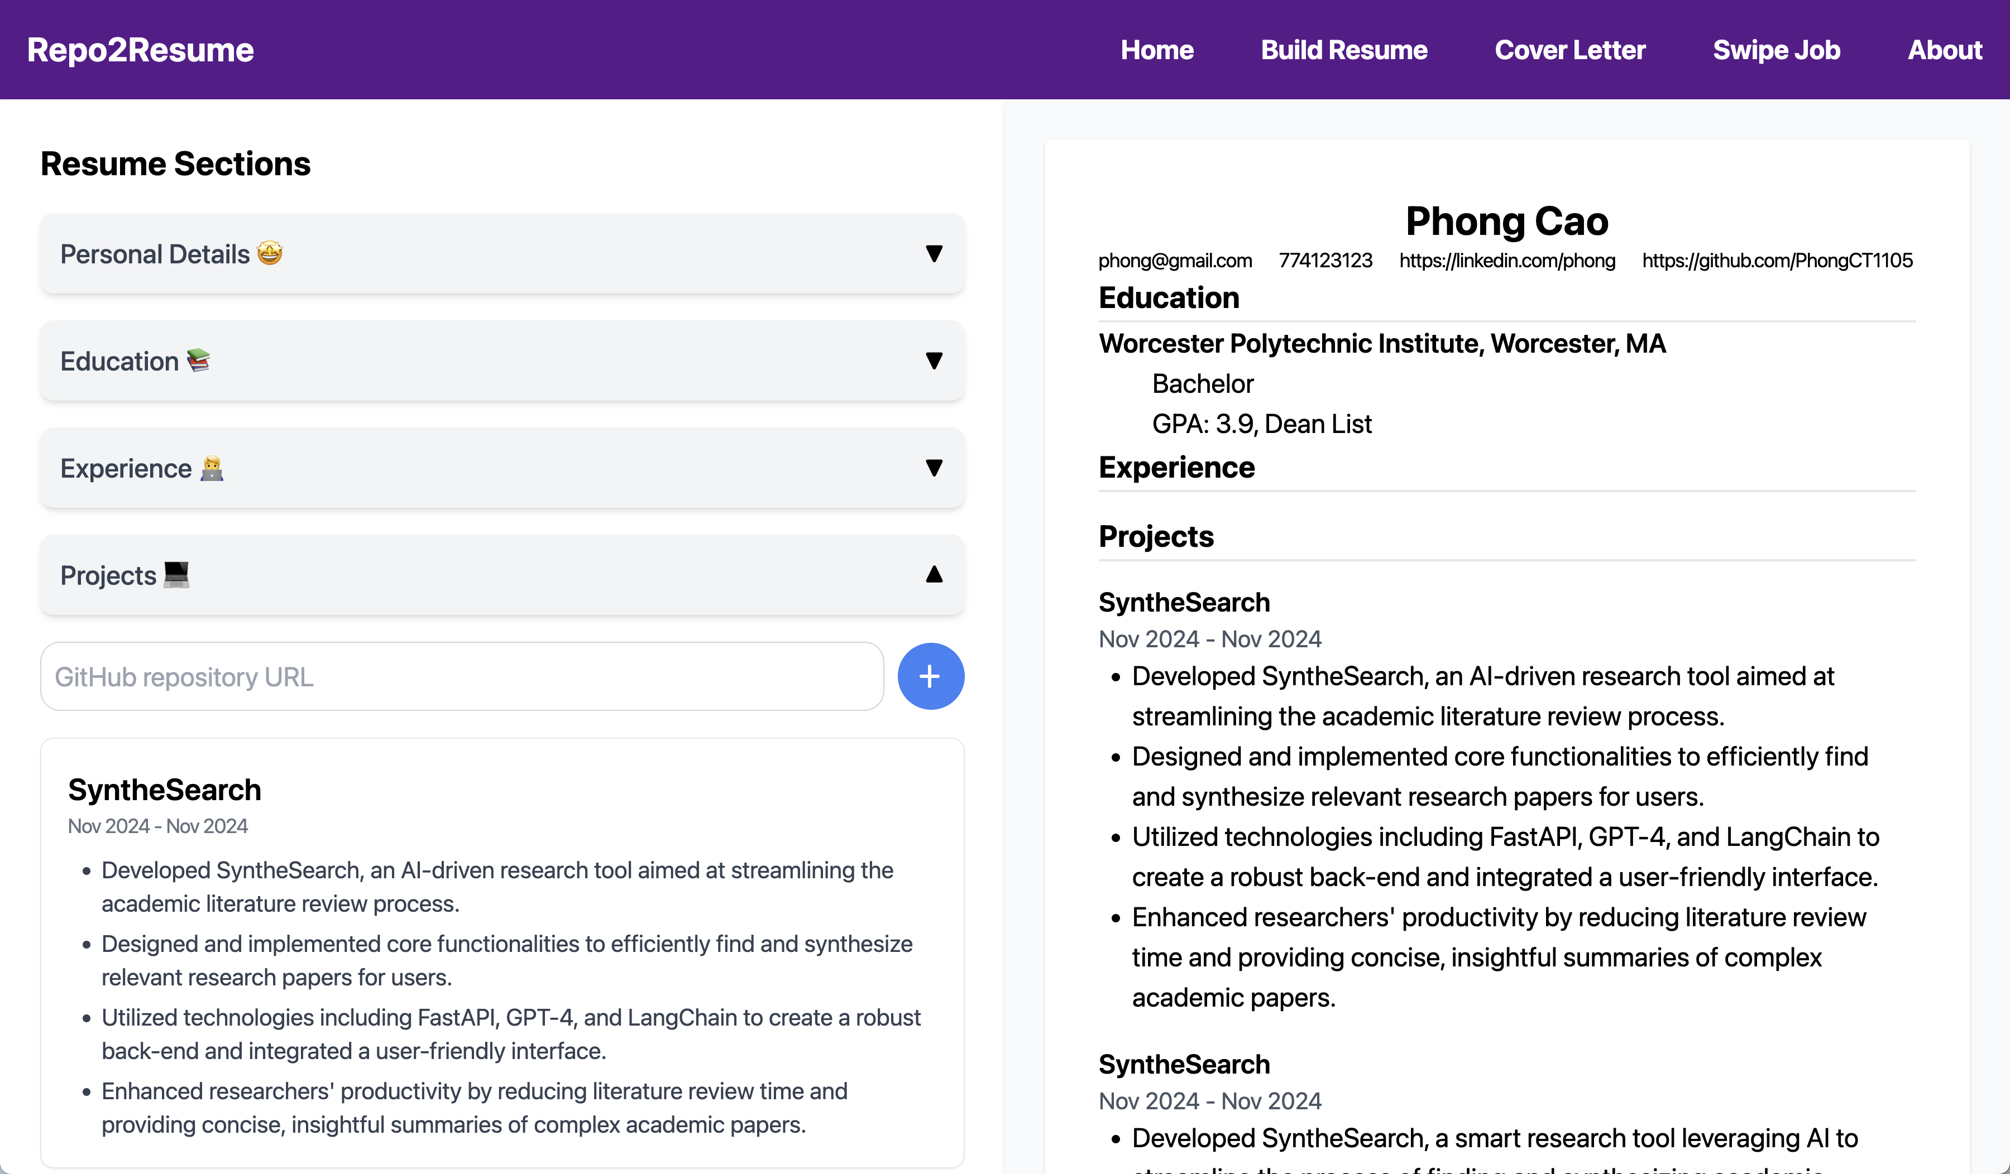The image size is (2010, 1174).
Task: Click the books emoji beside Education
Action: (198, 360)
